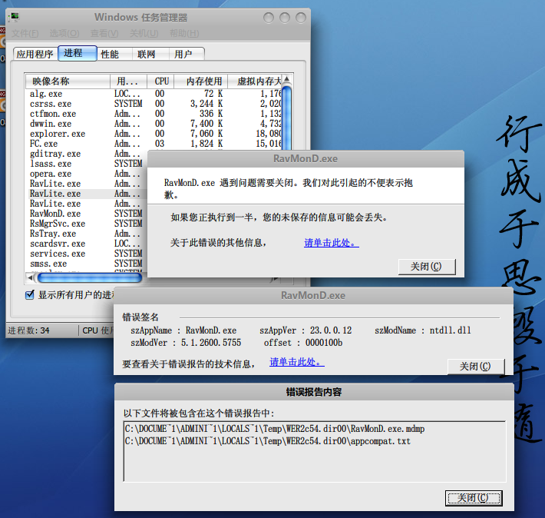Select the RavMonD.exe process row
Image resolution: width=545 pixels, height=518 pixels.
pos(88,214)
